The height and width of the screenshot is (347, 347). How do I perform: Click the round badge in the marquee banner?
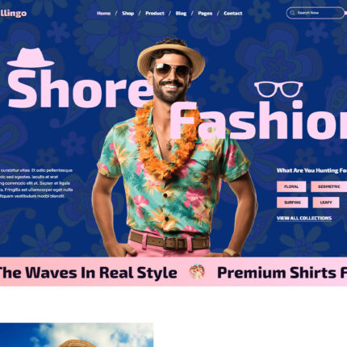tap(197, 271)
